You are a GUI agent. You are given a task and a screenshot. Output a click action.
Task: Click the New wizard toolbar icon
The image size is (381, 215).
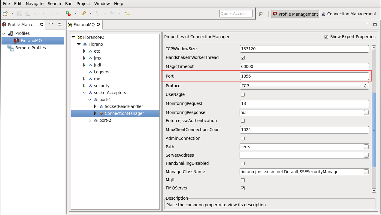point(5,14)
